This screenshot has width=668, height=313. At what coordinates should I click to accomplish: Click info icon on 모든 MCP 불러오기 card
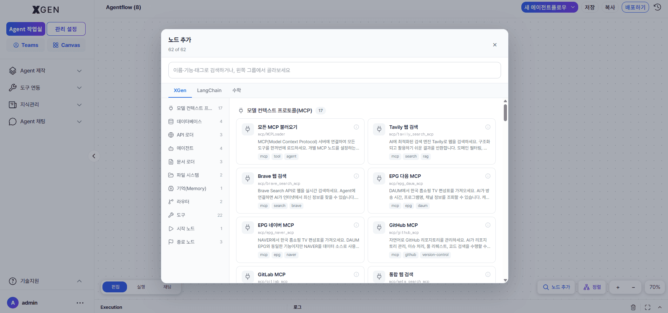point(356,127)
